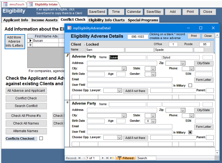
Task: Expand Choose Opp. Lawyer dropdown for Susan
Action: 119,91
